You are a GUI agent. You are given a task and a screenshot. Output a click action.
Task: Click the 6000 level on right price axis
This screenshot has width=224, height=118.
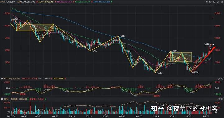tap(217, 25)
